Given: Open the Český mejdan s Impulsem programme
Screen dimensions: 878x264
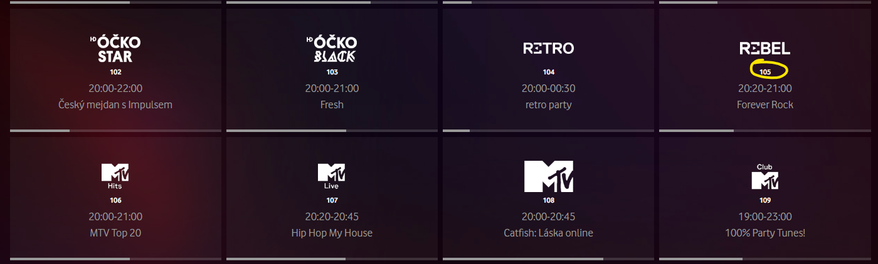Looking at the screenshot, I should click(115, 104).
